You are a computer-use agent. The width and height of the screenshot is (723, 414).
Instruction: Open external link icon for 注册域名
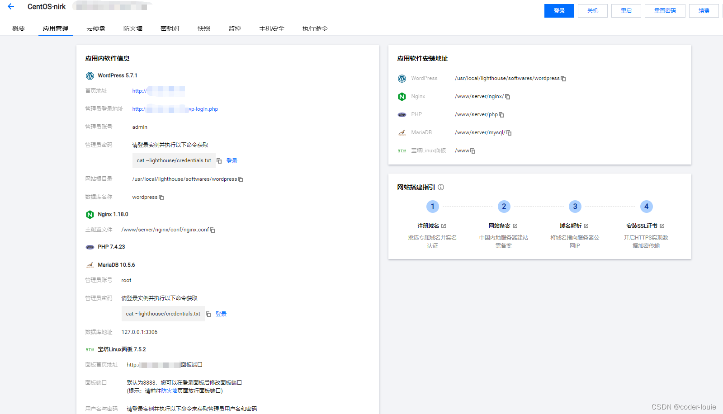(444, 226)
